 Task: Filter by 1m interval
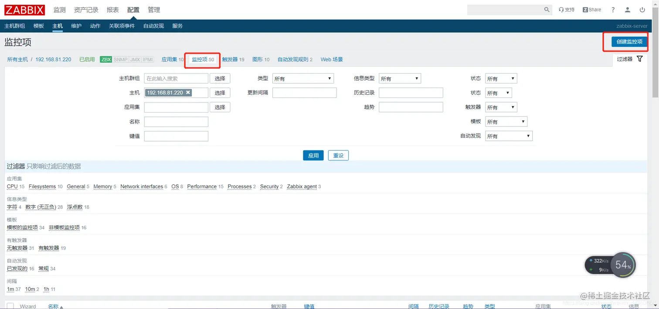[10, 289]
